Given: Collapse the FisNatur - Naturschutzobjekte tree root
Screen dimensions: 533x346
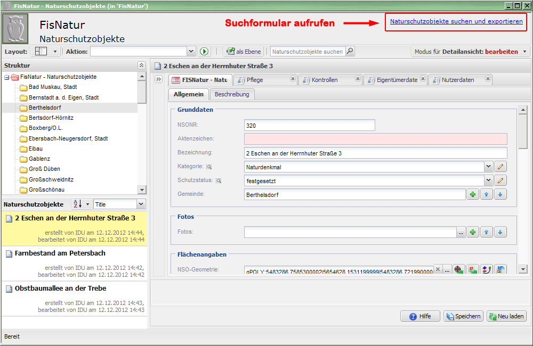Looking at the screenshot, I should coord(6,77).
